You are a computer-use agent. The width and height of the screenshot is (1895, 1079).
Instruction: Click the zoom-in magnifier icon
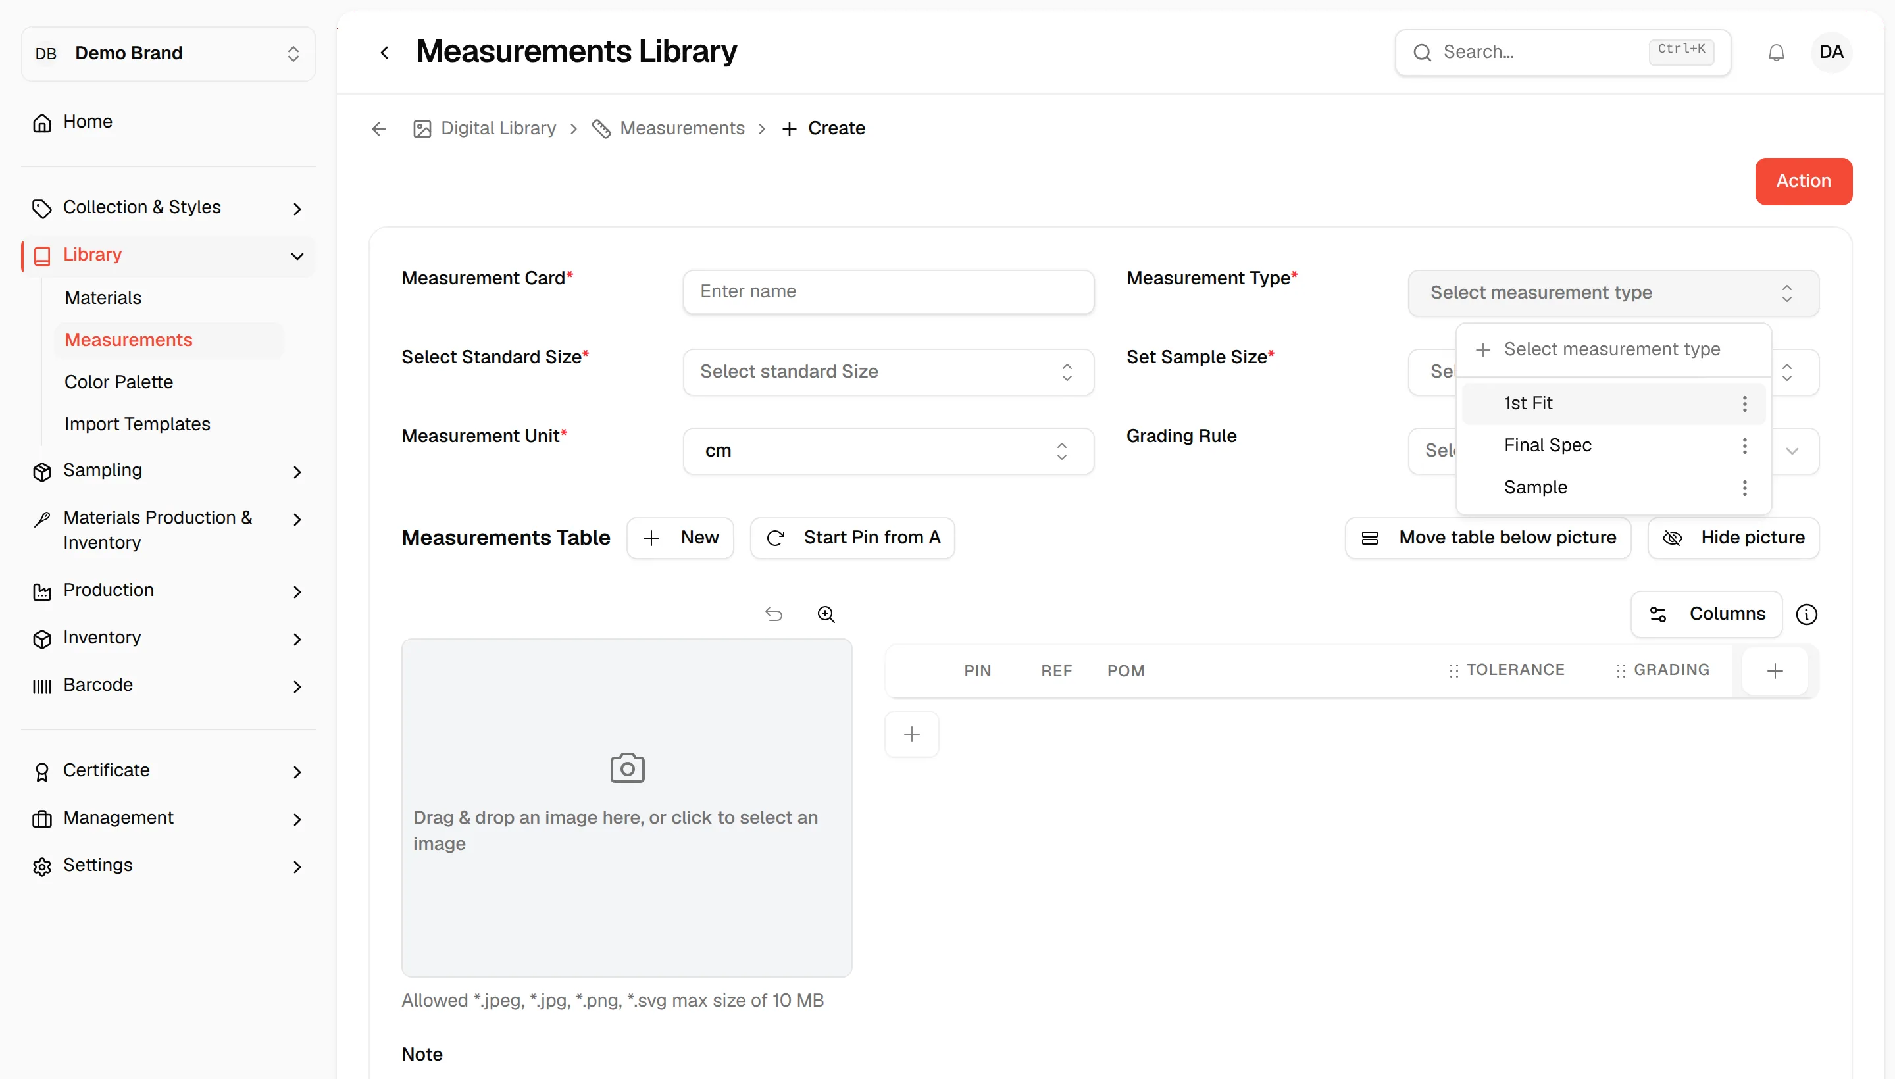(x=826, y=615)
